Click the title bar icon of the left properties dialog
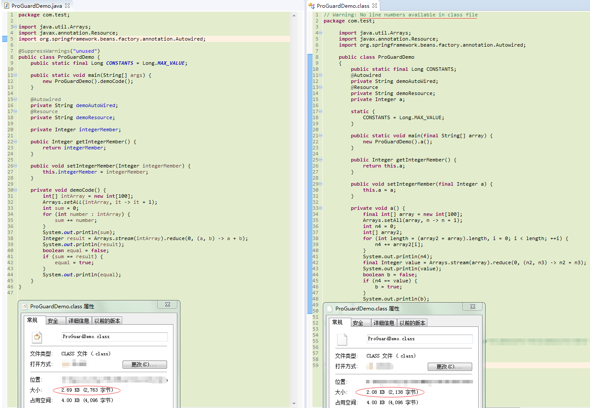 point(25,307)
